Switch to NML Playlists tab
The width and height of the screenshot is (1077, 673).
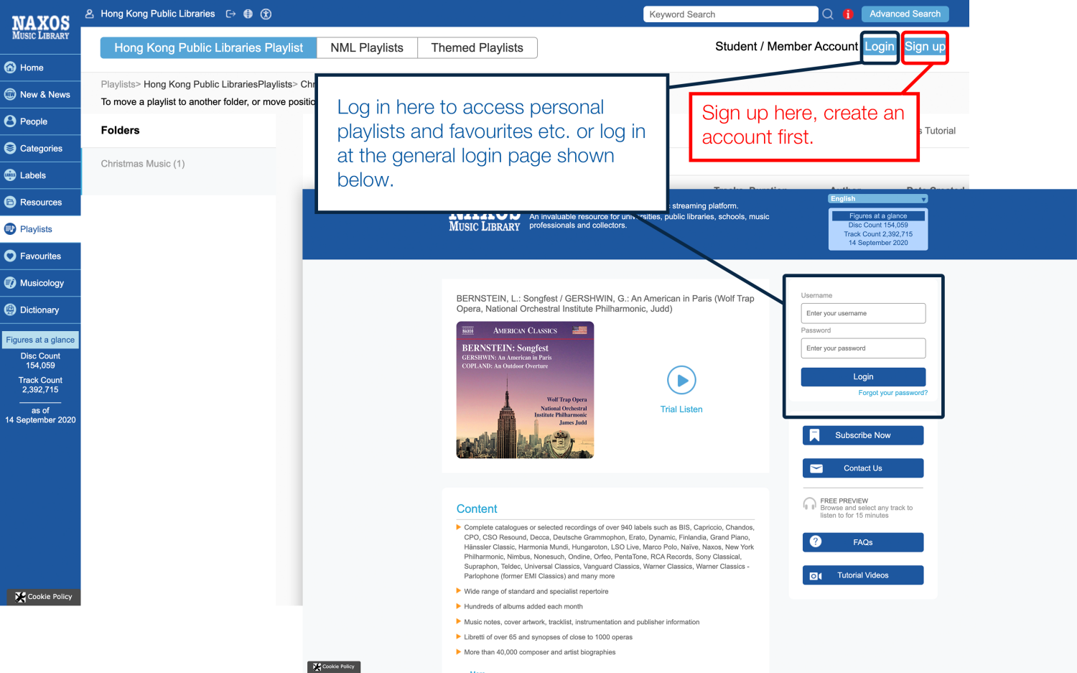[x=367, y=48]
